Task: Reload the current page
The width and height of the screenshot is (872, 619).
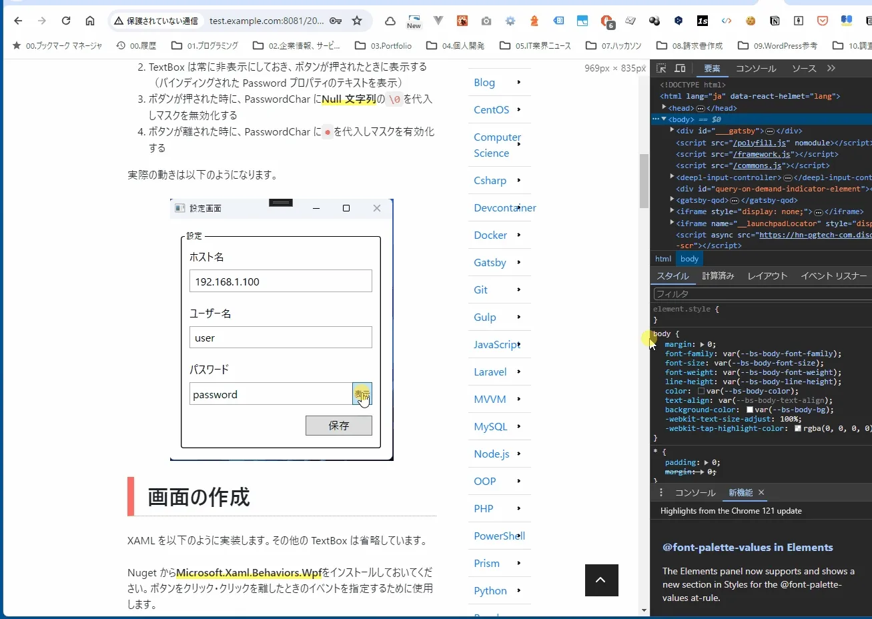Action: point(66,21)
